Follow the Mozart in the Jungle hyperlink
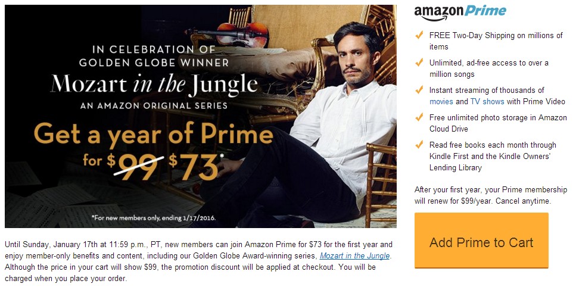The image size is (576, 290). [355, 255]
